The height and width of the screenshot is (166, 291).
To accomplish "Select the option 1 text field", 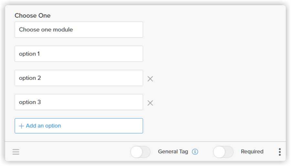I will tap(79, 54).
